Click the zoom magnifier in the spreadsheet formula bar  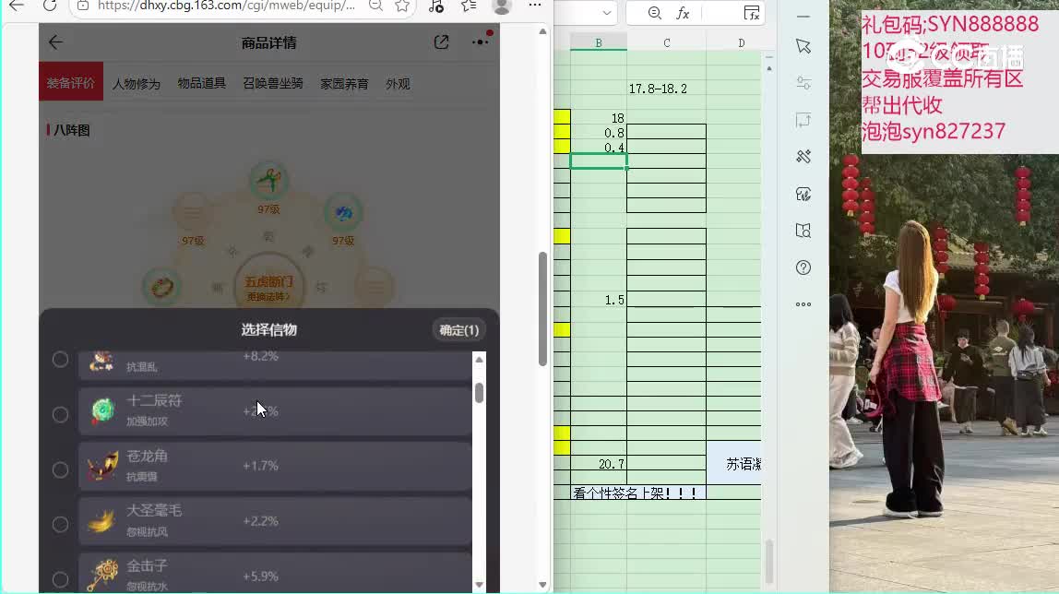tap(654, 13)
